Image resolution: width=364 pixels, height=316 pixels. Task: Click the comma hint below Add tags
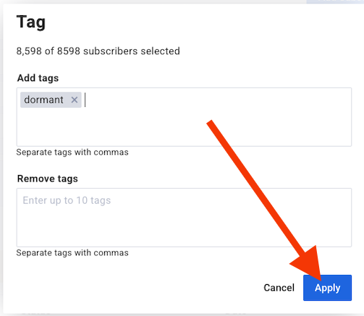click(72, 153)
